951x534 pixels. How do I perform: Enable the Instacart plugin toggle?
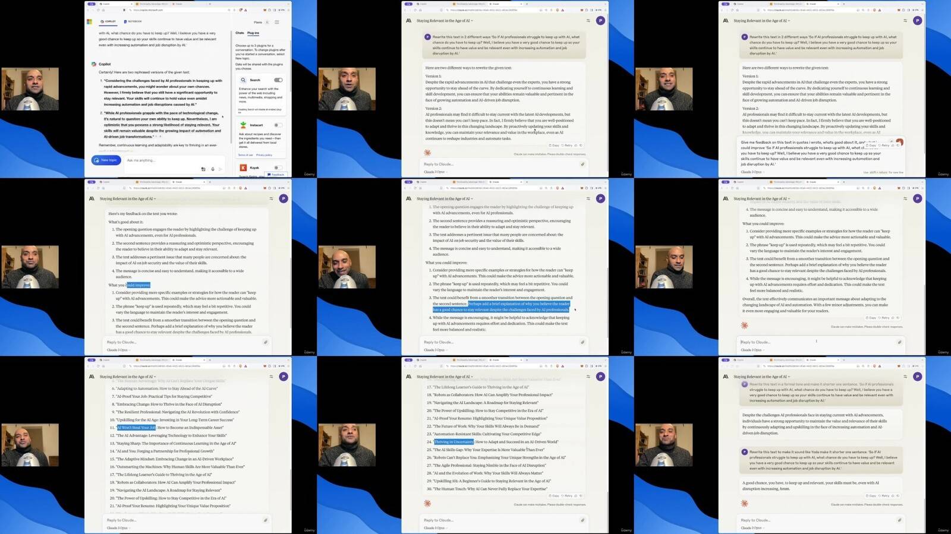coord(278,125)
